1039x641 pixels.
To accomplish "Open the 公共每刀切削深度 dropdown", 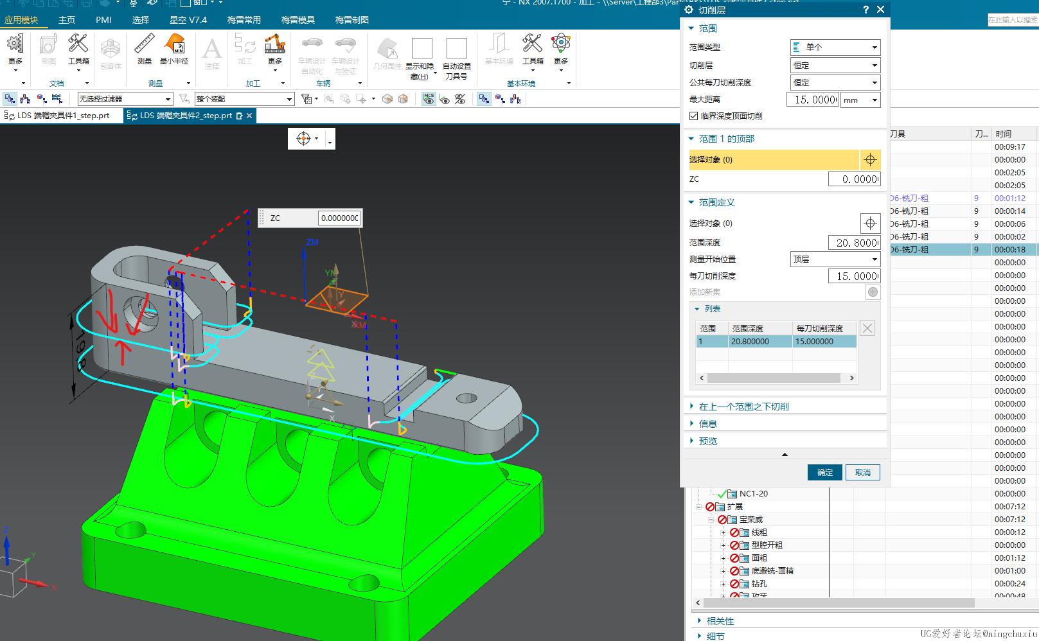I will click(835, 83).
